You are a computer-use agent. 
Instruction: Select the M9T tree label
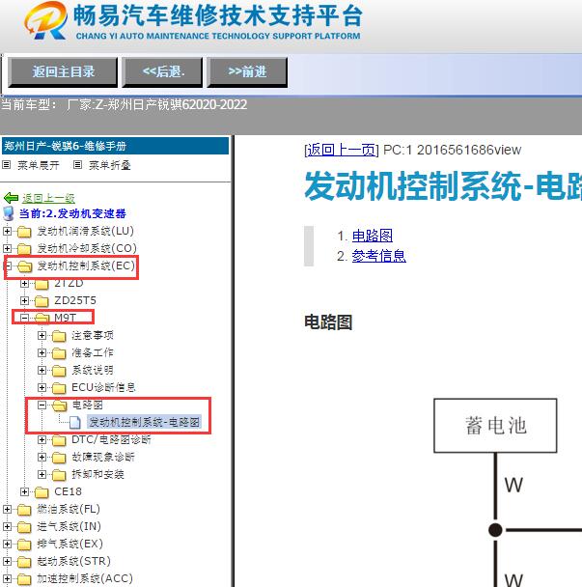tap(65, 318)
